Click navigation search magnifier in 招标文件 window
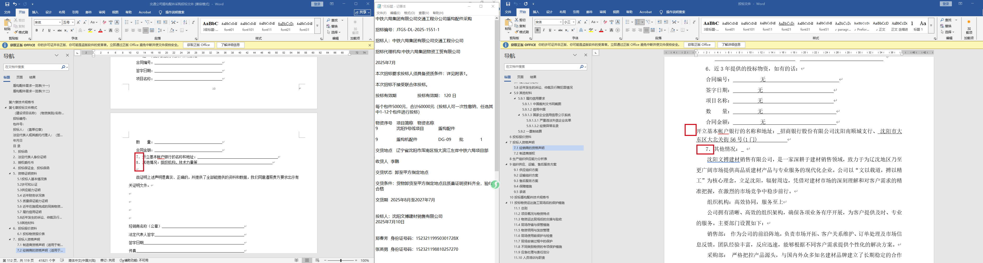Viewport: 983px width, 263px height. 63,67
